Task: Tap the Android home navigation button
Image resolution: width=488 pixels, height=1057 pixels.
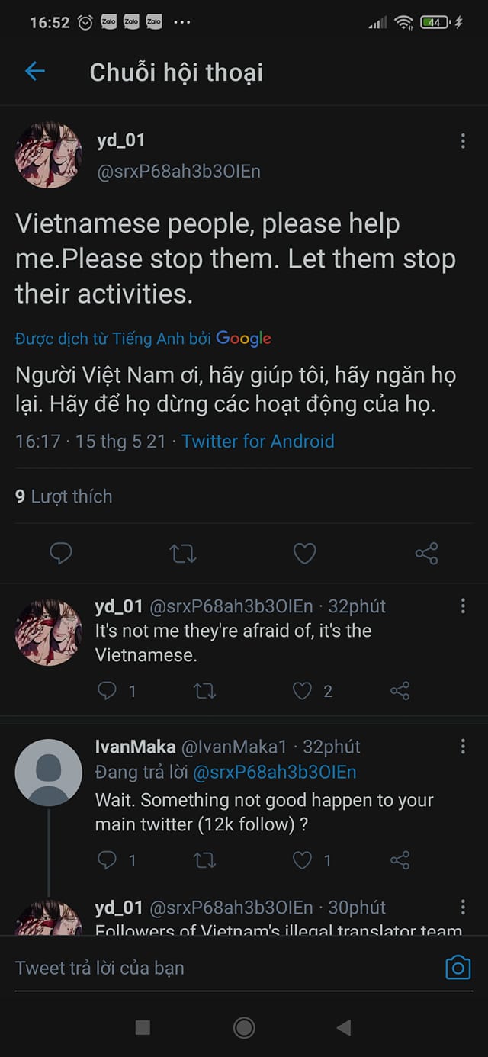Action: [244, 1027]
